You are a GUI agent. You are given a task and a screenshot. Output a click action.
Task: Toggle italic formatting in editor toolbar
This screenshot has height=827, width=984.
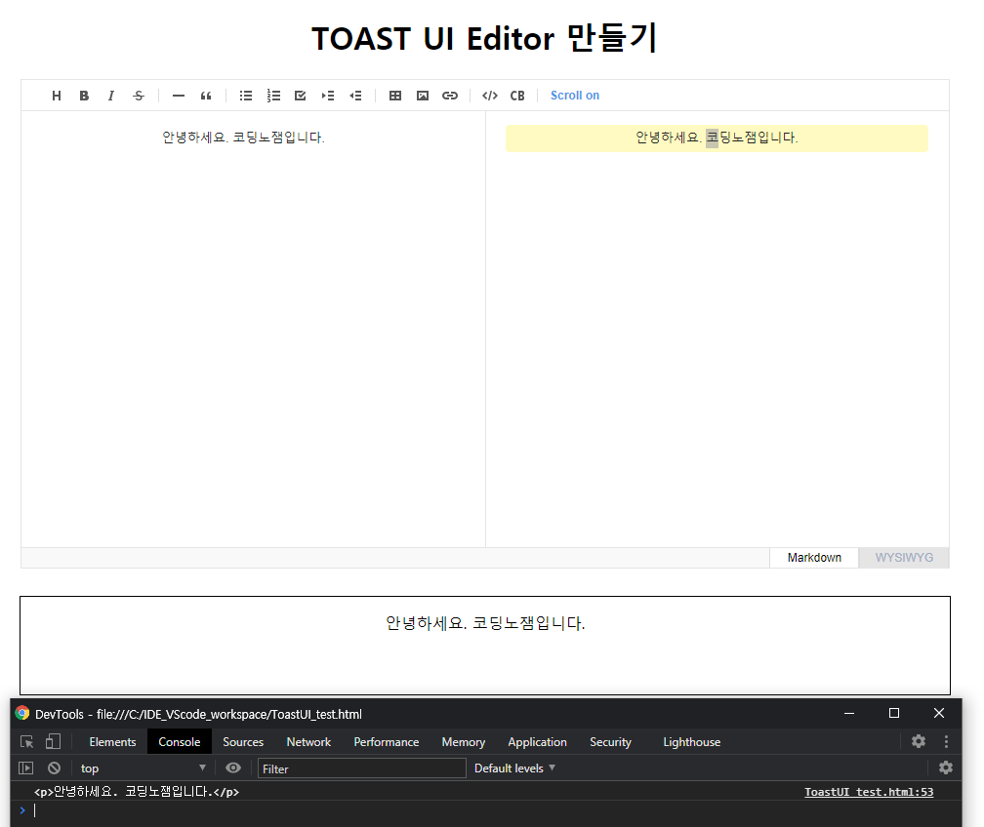tap(111, 96)
